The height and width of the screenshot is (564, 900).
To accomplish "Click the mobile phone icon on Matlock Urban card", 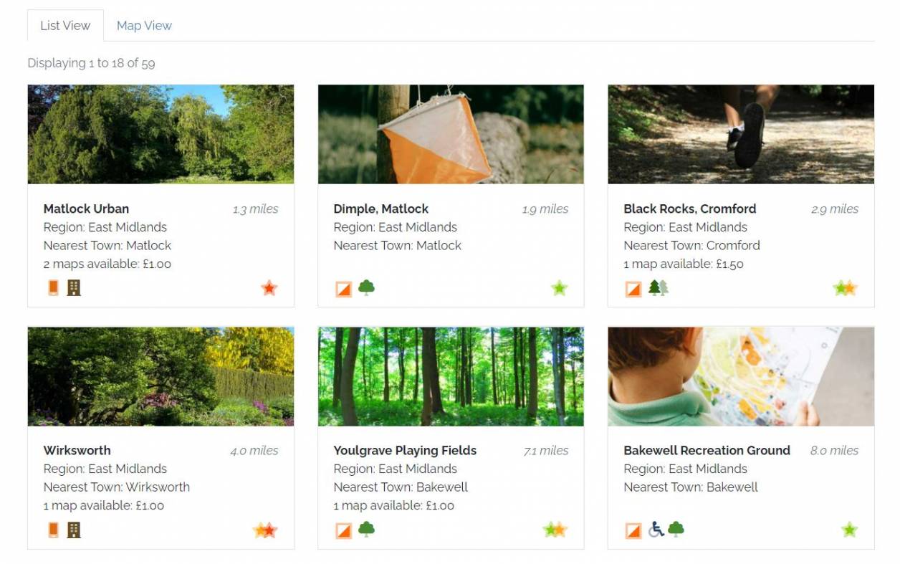I will [x=53, y=288].
